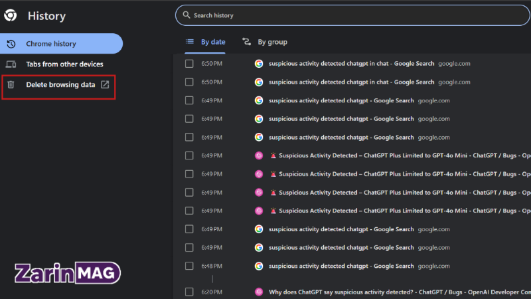The height and width of the screenshot is (299, 531).
Task: Click the list icon next to By date
Action: pyautogui.click(x=190, y=42)
